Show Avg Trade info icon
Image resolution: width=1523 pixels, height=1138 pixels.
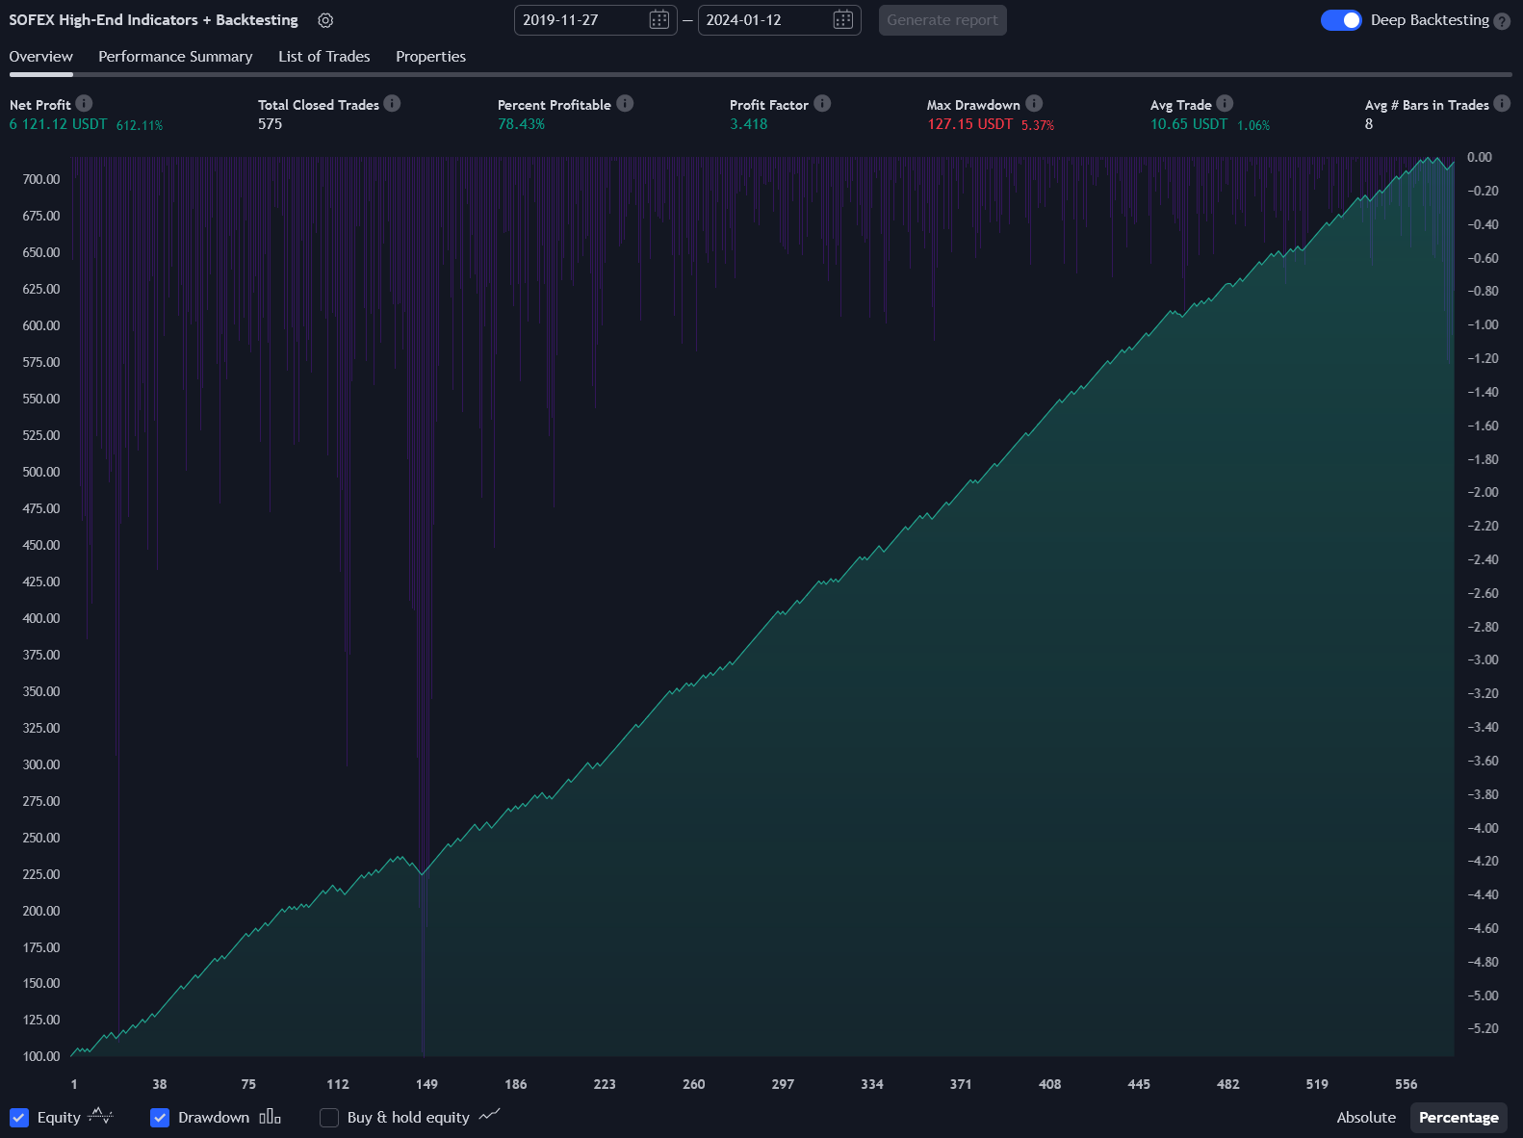click(x=1225, y=103)
